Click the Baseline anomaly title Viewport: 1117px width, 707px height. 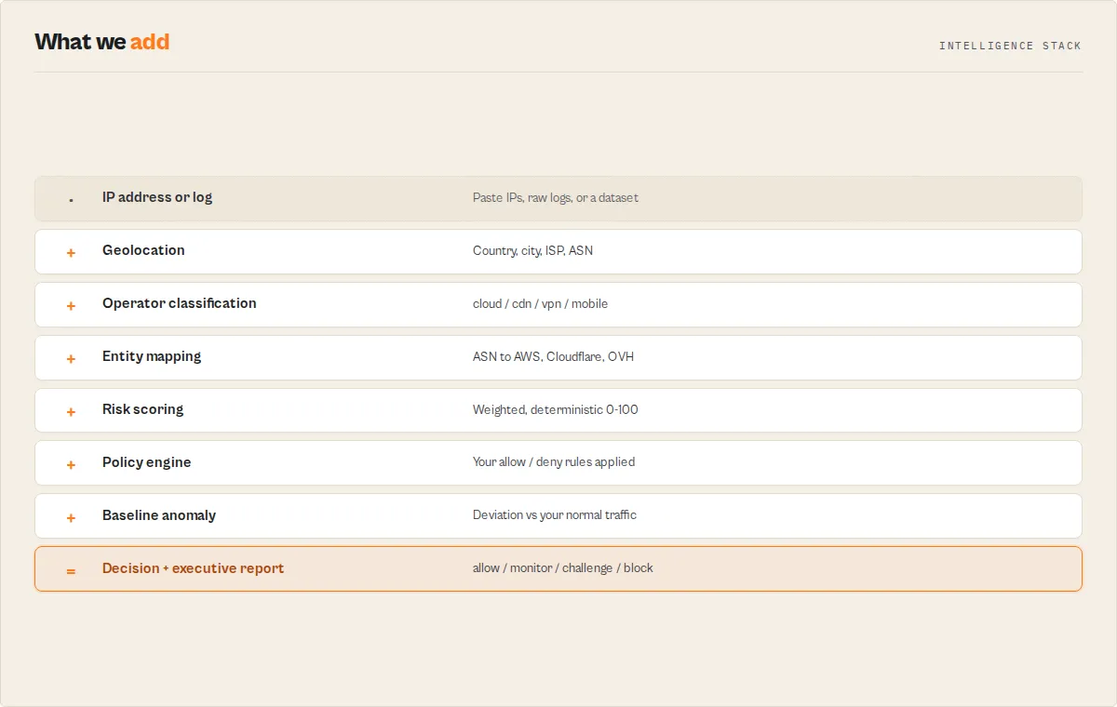[159, 515]
